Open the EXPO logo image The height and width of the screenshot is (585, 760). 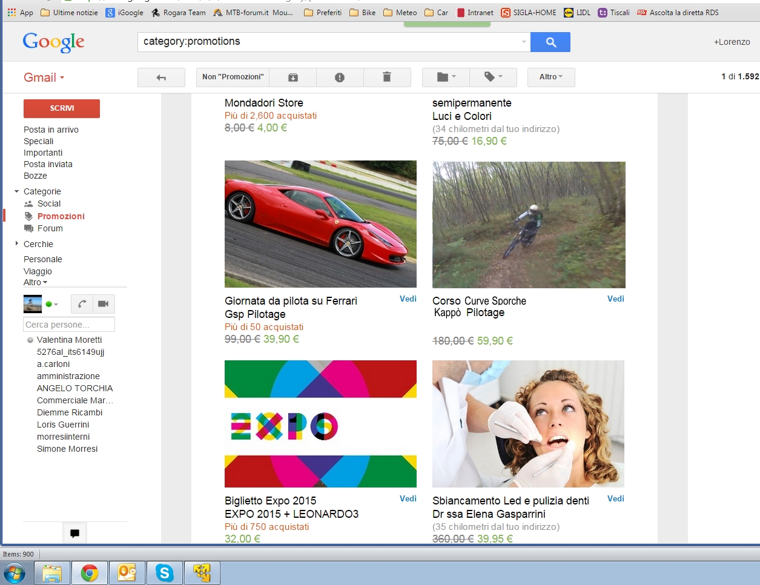tap(320, 424)
